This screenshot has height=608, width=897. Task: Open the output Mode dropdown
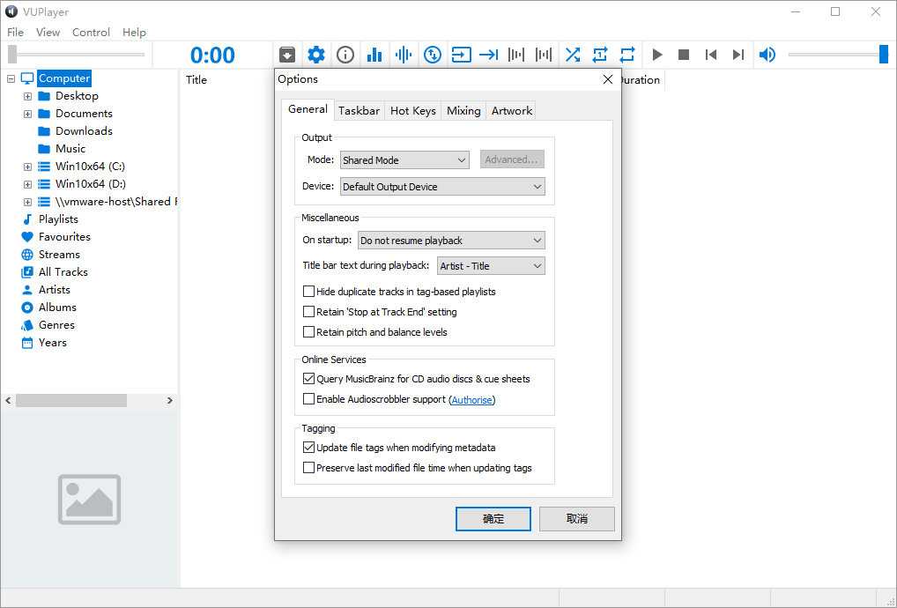(404, 160)
